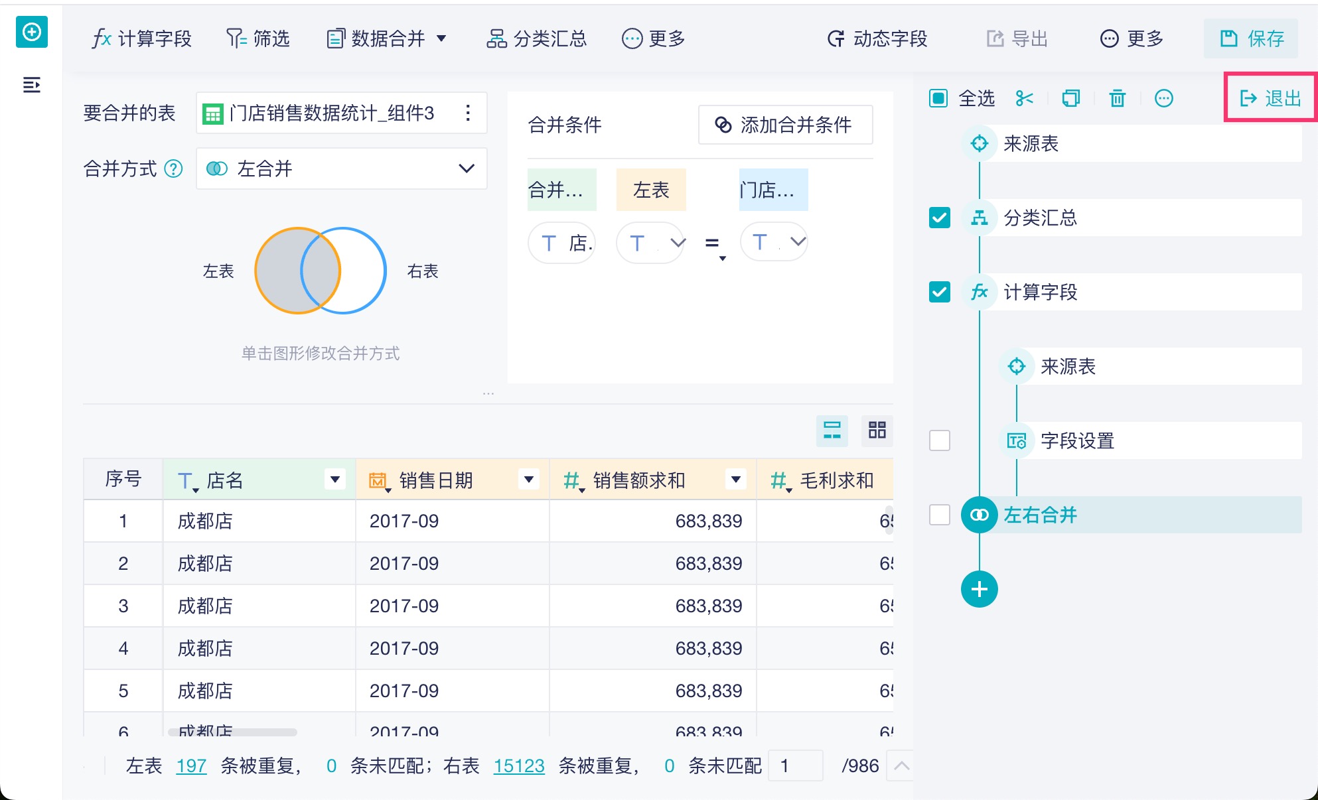Open three-dot menu for merged table

[468, 113]
